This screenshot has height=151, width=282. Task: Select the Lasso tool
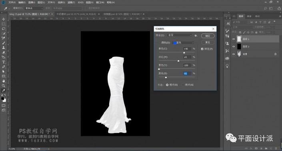[x=4, y=29]
